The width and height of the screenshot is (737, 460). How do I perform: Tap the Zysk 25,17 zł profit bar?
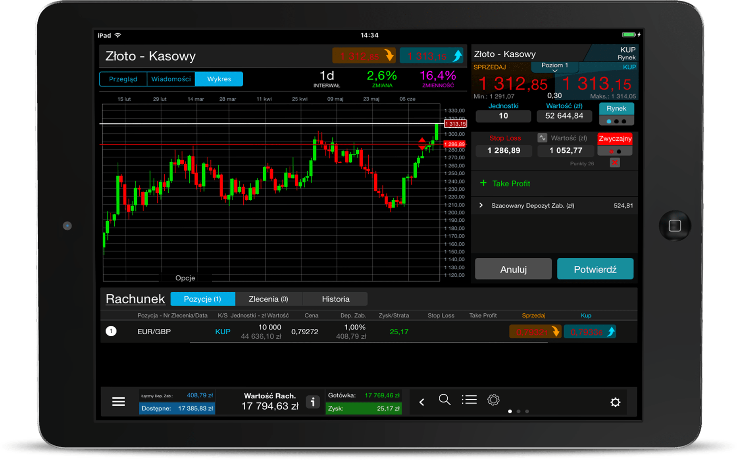point(364,408)
